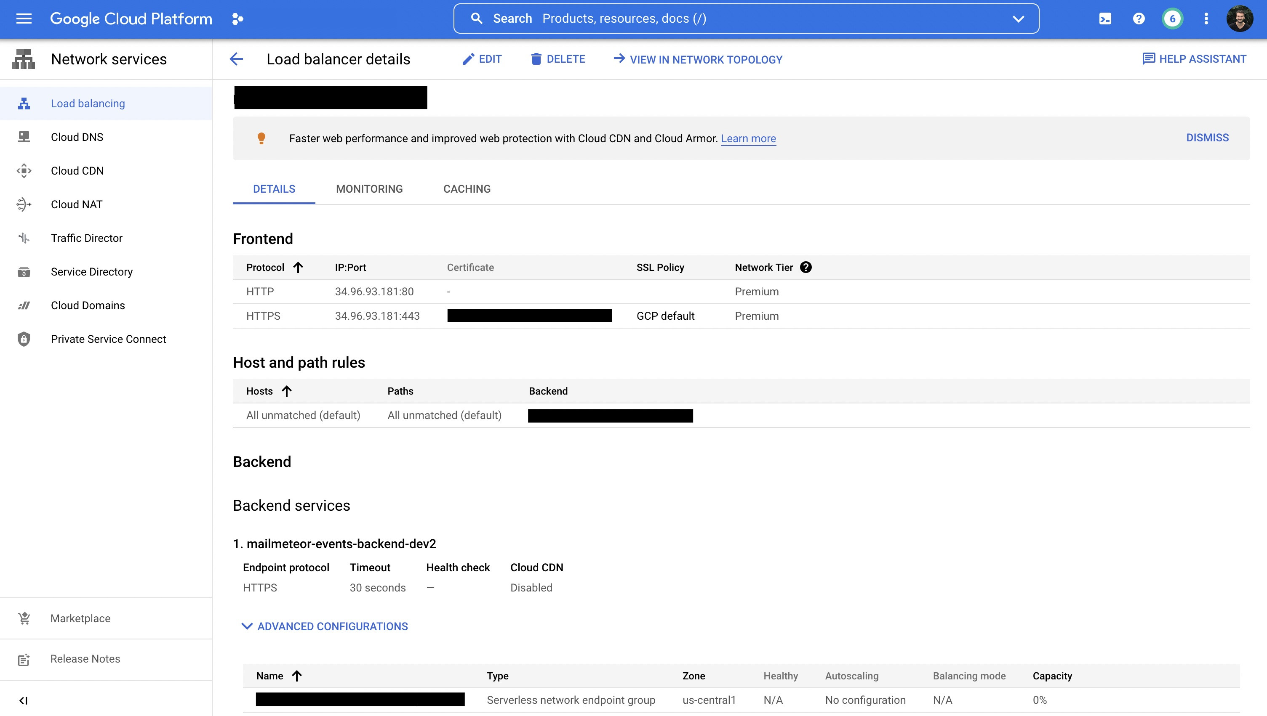
Task: Sort Frontend table by Protocol arrow
Action: coord(298,267)
